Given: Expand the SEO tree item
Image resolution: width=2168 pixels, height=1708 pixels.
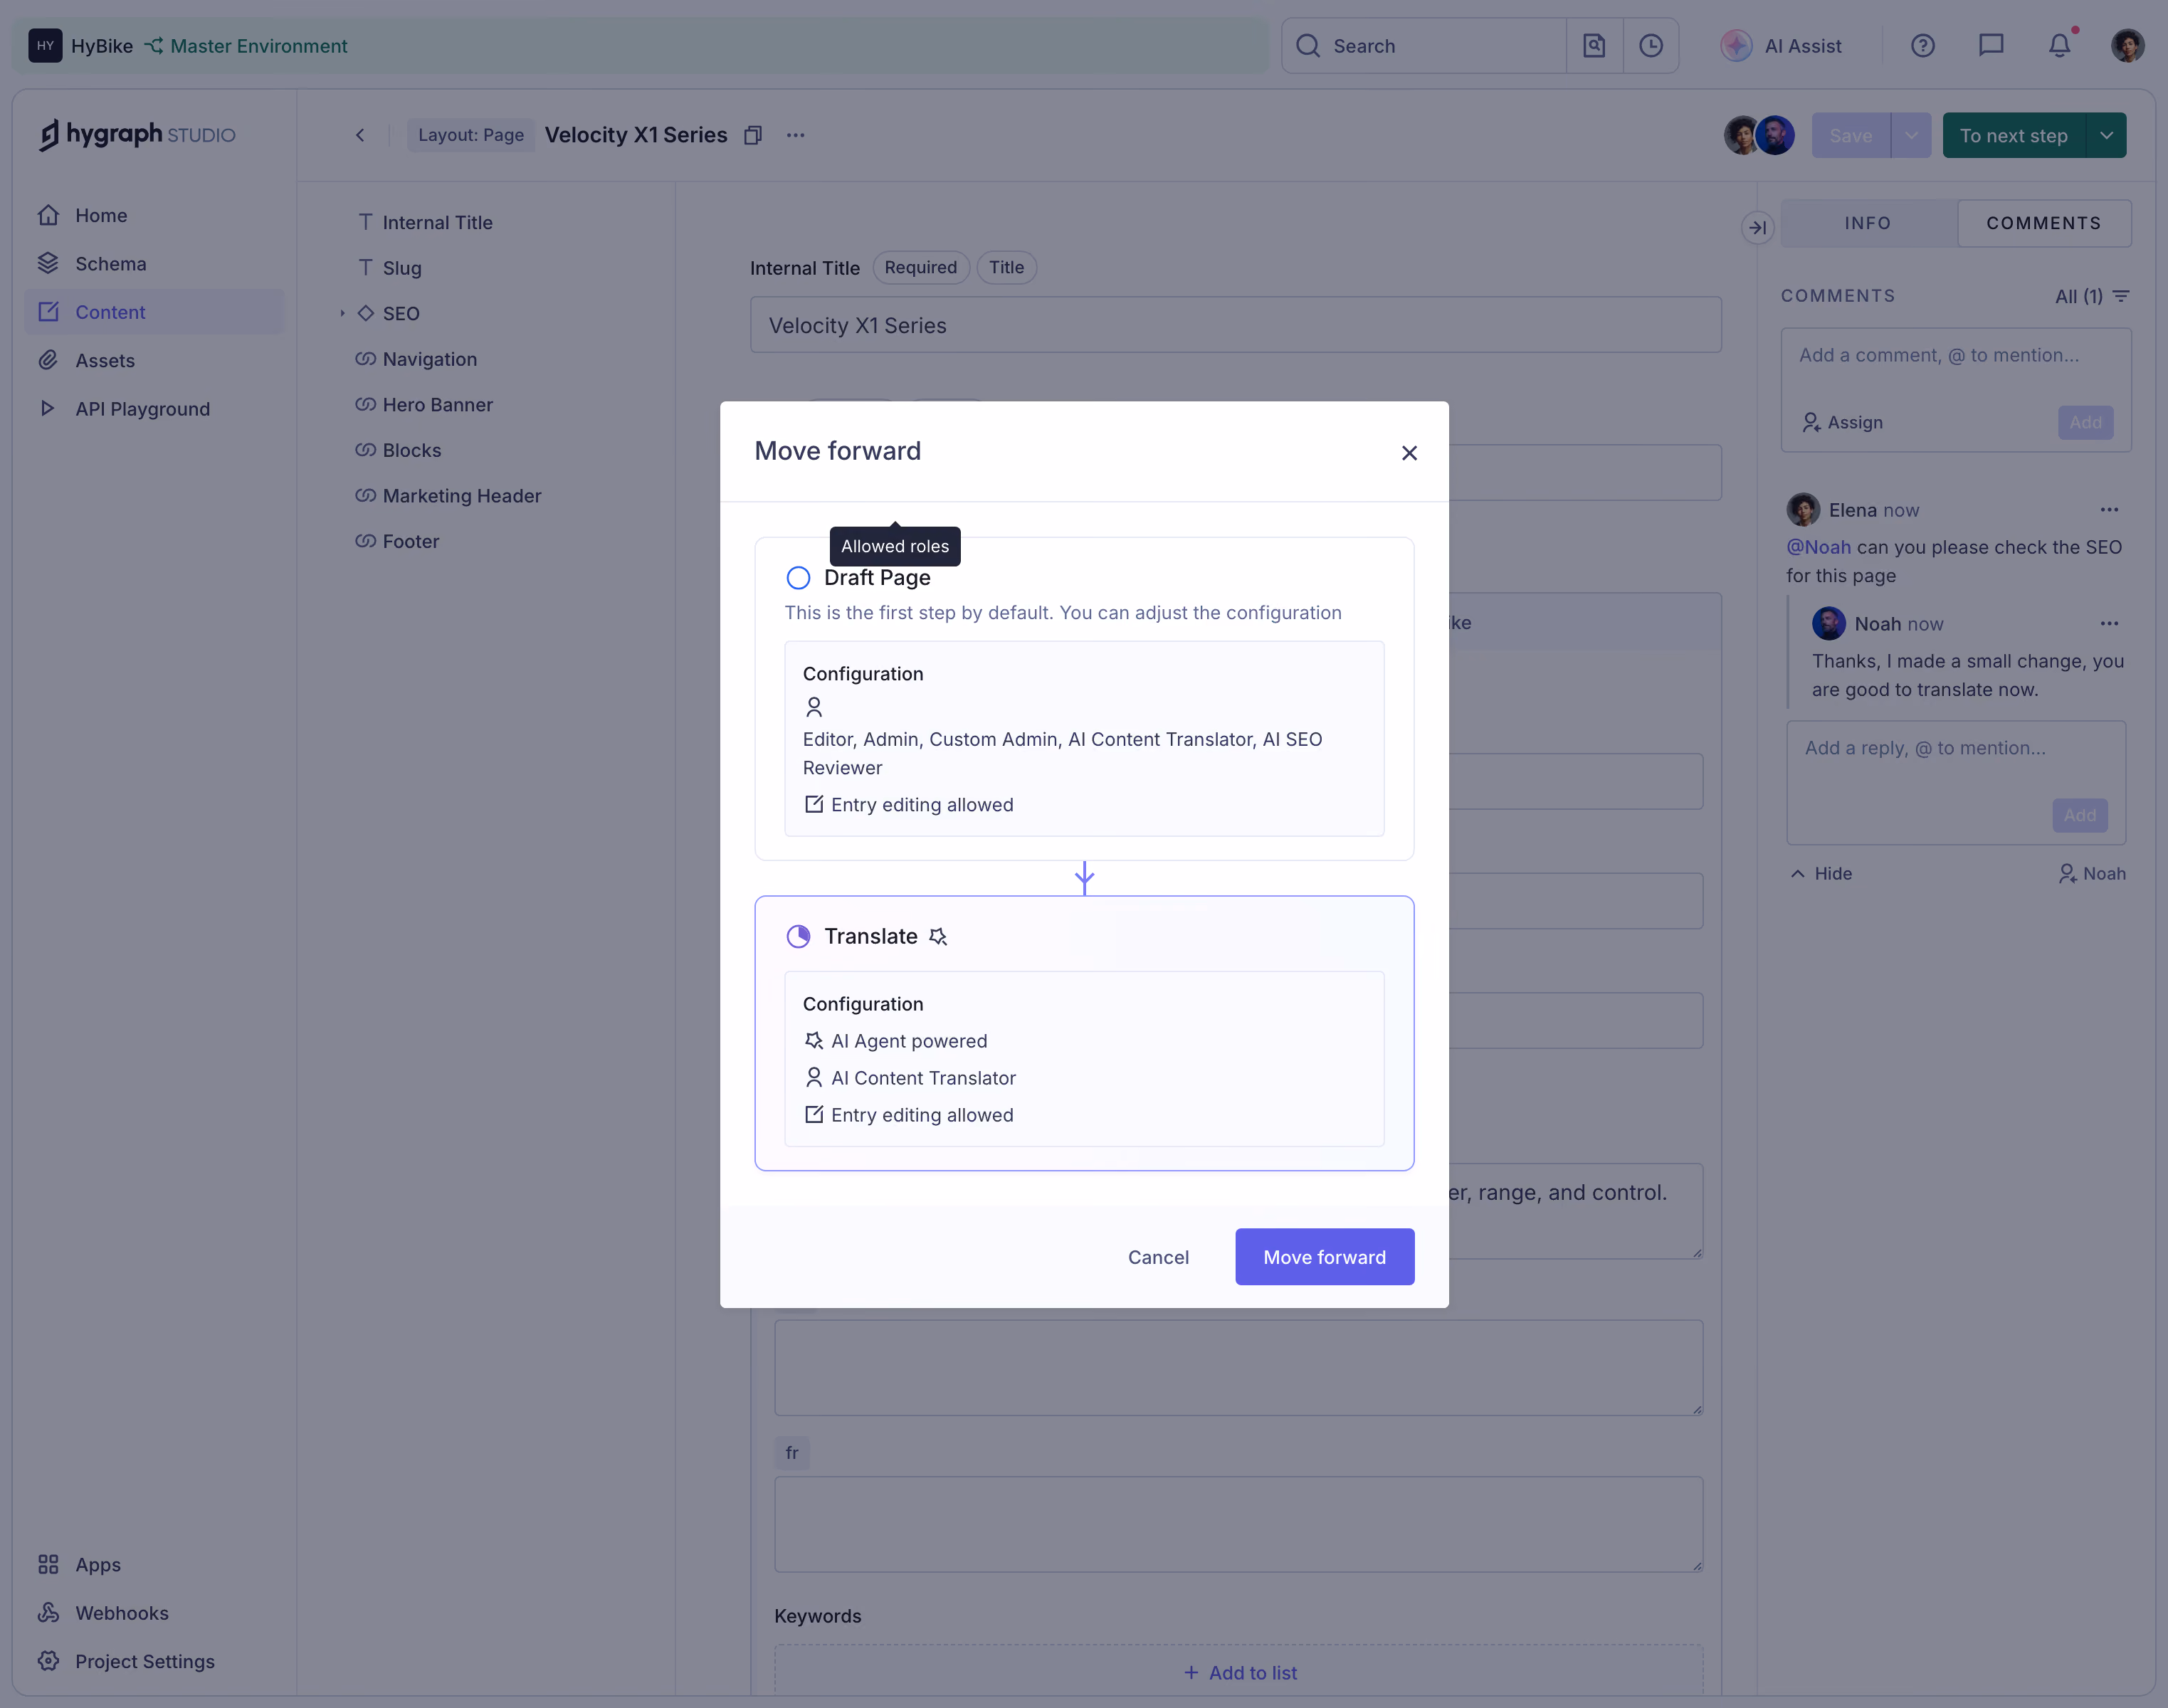Looking at the screenshot, I should (342, 313).
